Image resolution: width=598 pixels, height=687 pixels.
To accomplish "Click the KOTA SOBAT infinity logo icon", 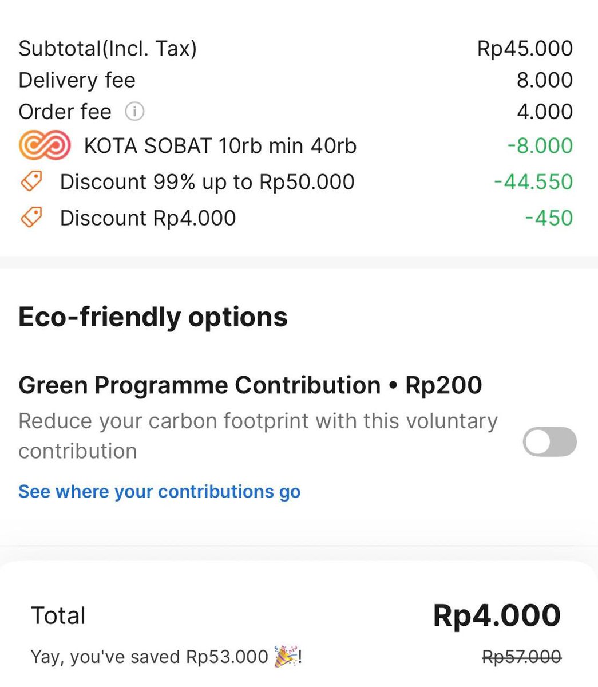I will tap(45, 145).
